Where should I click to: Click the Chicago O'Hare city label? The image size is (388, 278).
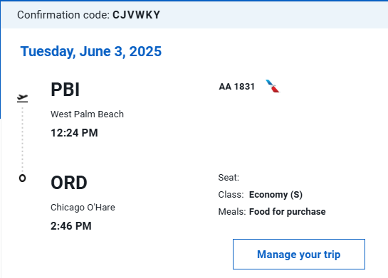[x=83, y=208]
